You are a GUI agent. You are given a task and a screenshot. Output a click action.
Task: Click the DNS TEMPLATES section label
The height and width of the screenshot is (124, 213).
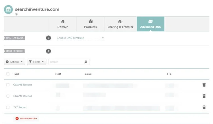14,38
